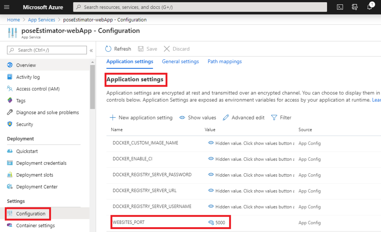Refresh the application settings list

(x=118, y=49)
